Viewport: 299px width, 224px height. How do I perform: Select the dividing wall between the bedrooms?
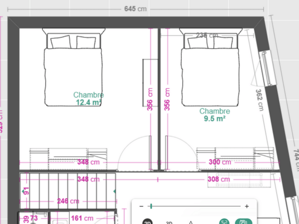pos(159,99)
